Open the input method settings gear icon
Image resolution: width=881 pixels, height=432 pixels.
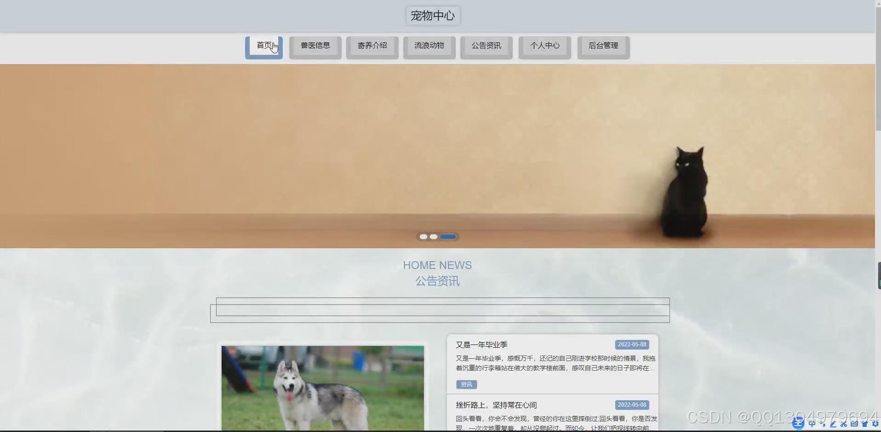point(875,424)
